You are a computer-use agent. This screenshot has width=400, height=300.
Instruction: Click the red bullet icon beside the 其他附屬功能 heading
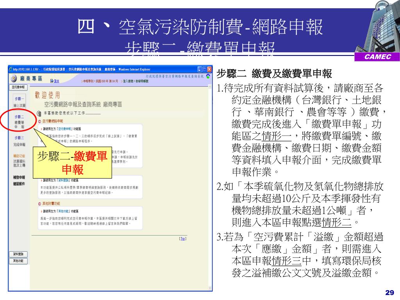[39, 204]
